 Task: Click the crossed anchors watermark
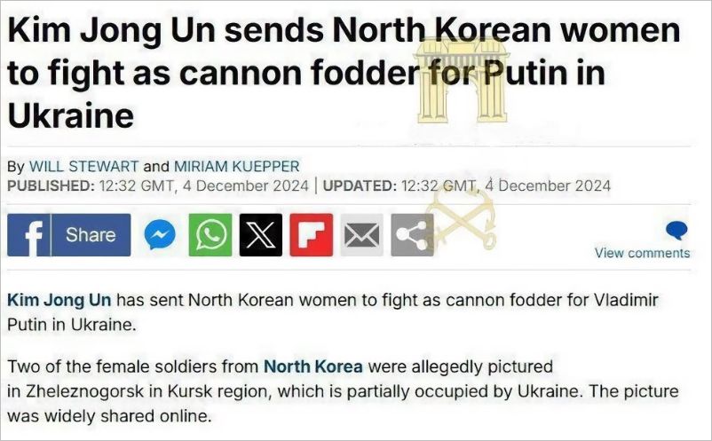[x=461, y=217]
